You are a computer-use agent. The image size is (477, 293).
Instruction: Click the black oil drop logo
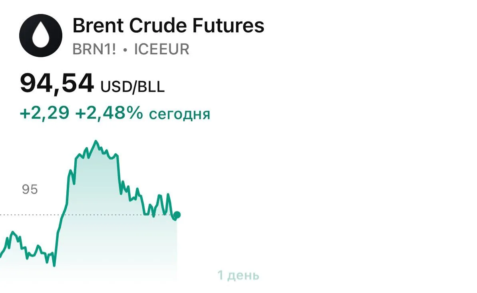[41, 35]
